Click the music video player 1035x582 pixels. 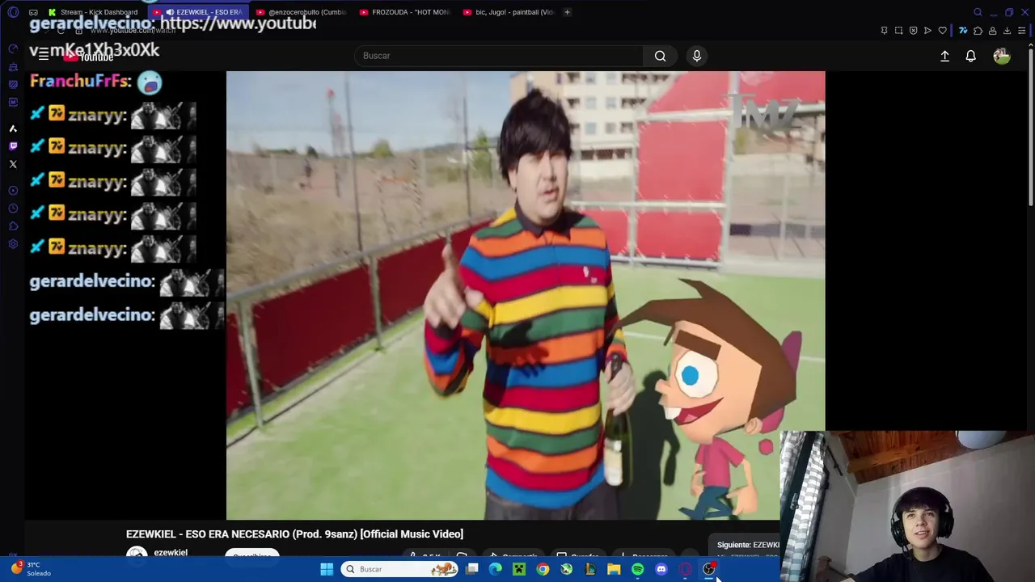[526, 295]
